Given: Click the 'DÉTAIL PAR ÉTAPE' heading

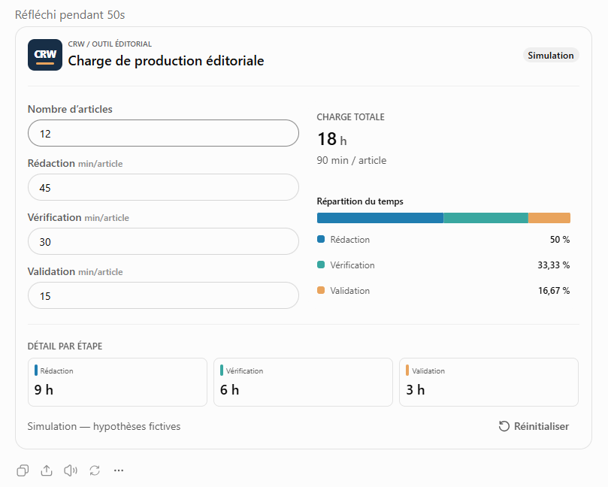Looking at the screenshot, I should 65,346.
